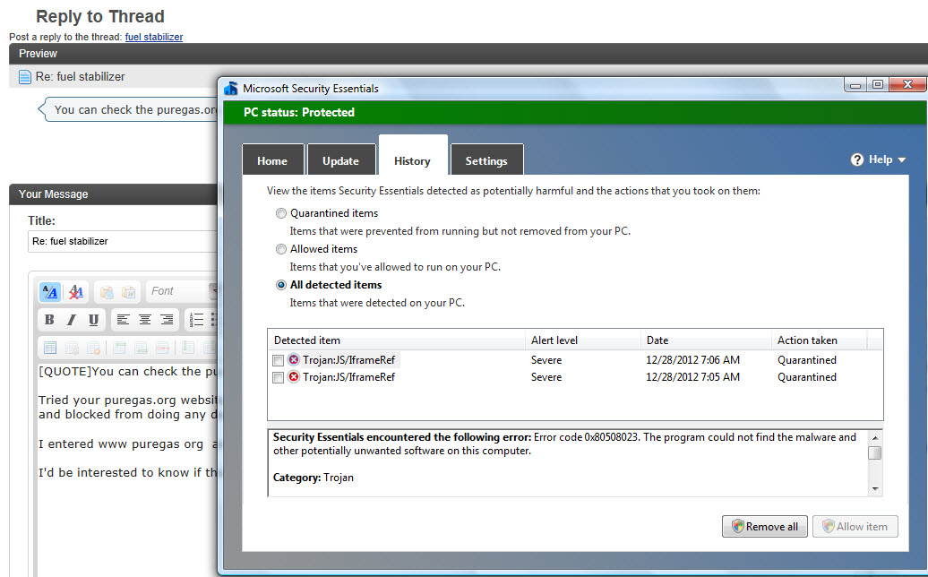Screen dimensions: 928x577
Task: Click the 12/28/2012 7:06 AM date cell
Action: point(692,360)
